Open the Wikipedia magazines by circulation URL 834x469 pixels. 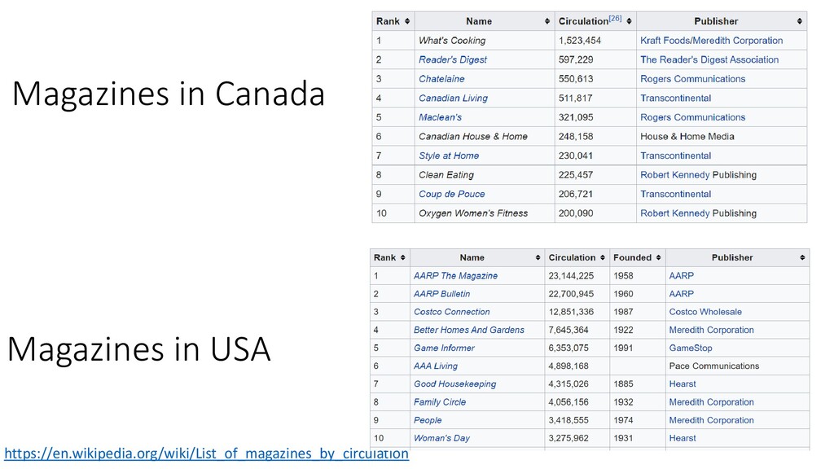[206, 454]
